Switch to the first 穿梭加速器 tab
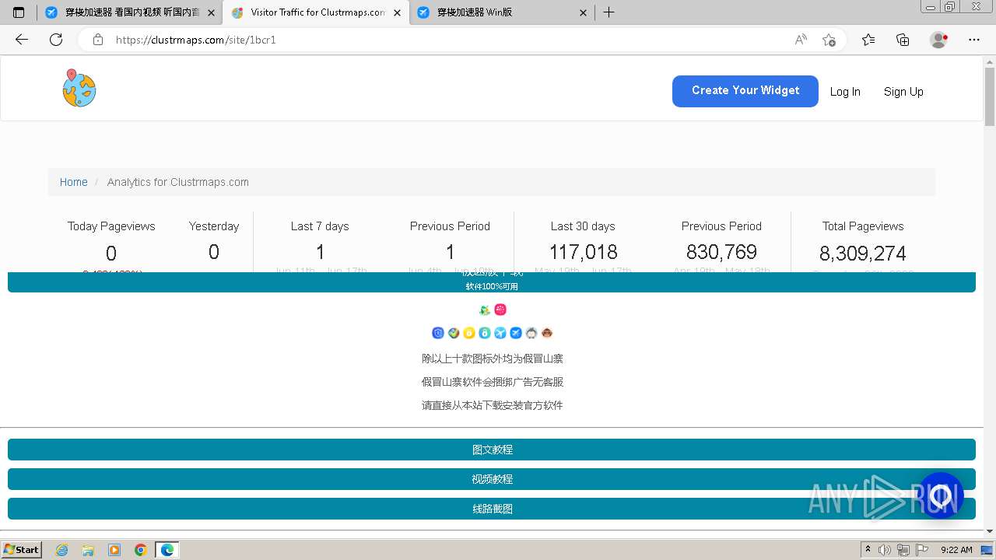 (129, 12)
